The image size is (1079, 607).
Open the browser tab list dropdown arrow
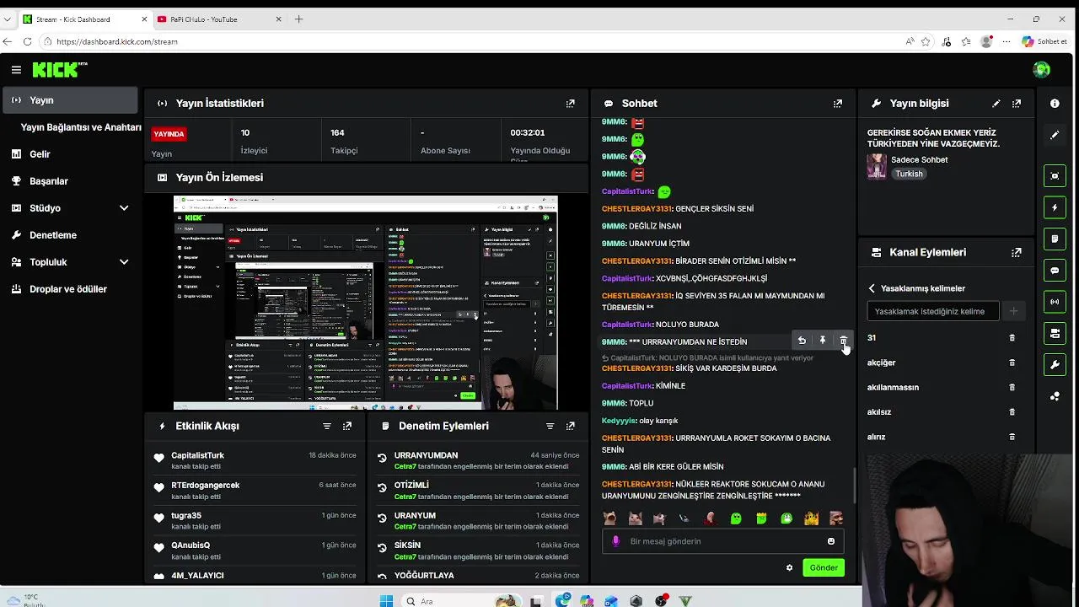click(x=8, y=19)
